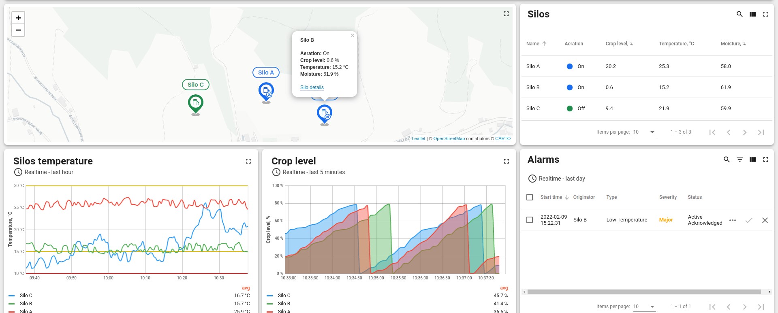Open Silos items per page dropdown
Image resolution: width=778 pixels, height=313 pixels.
pos(644,132)
